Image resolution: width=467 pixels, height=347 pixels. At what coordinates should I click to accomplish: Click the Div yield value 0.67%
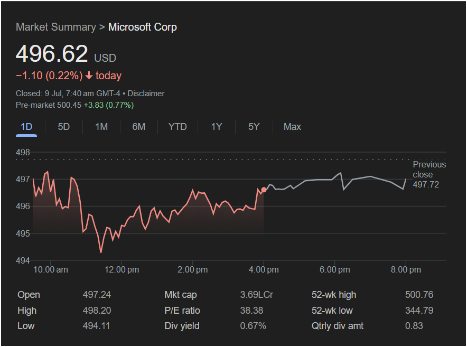[x=253, y=326]
